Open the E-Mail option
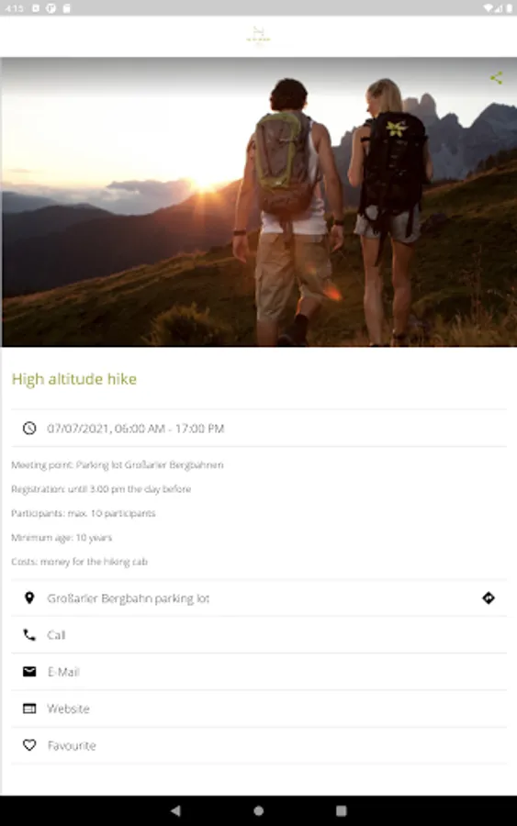 259,672
